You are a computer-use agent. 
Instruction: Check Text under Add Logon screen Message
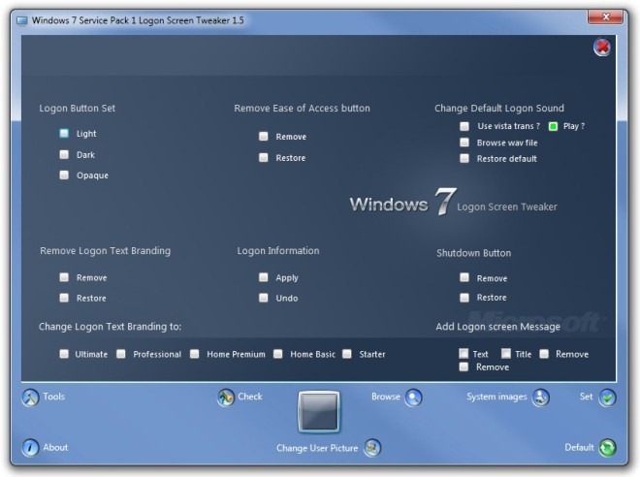pos(464,353)
